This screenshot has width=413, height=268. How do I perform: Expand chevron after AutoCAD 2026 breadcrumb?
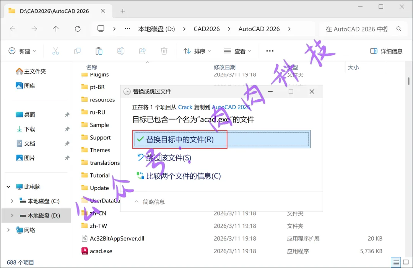[289, 29]
